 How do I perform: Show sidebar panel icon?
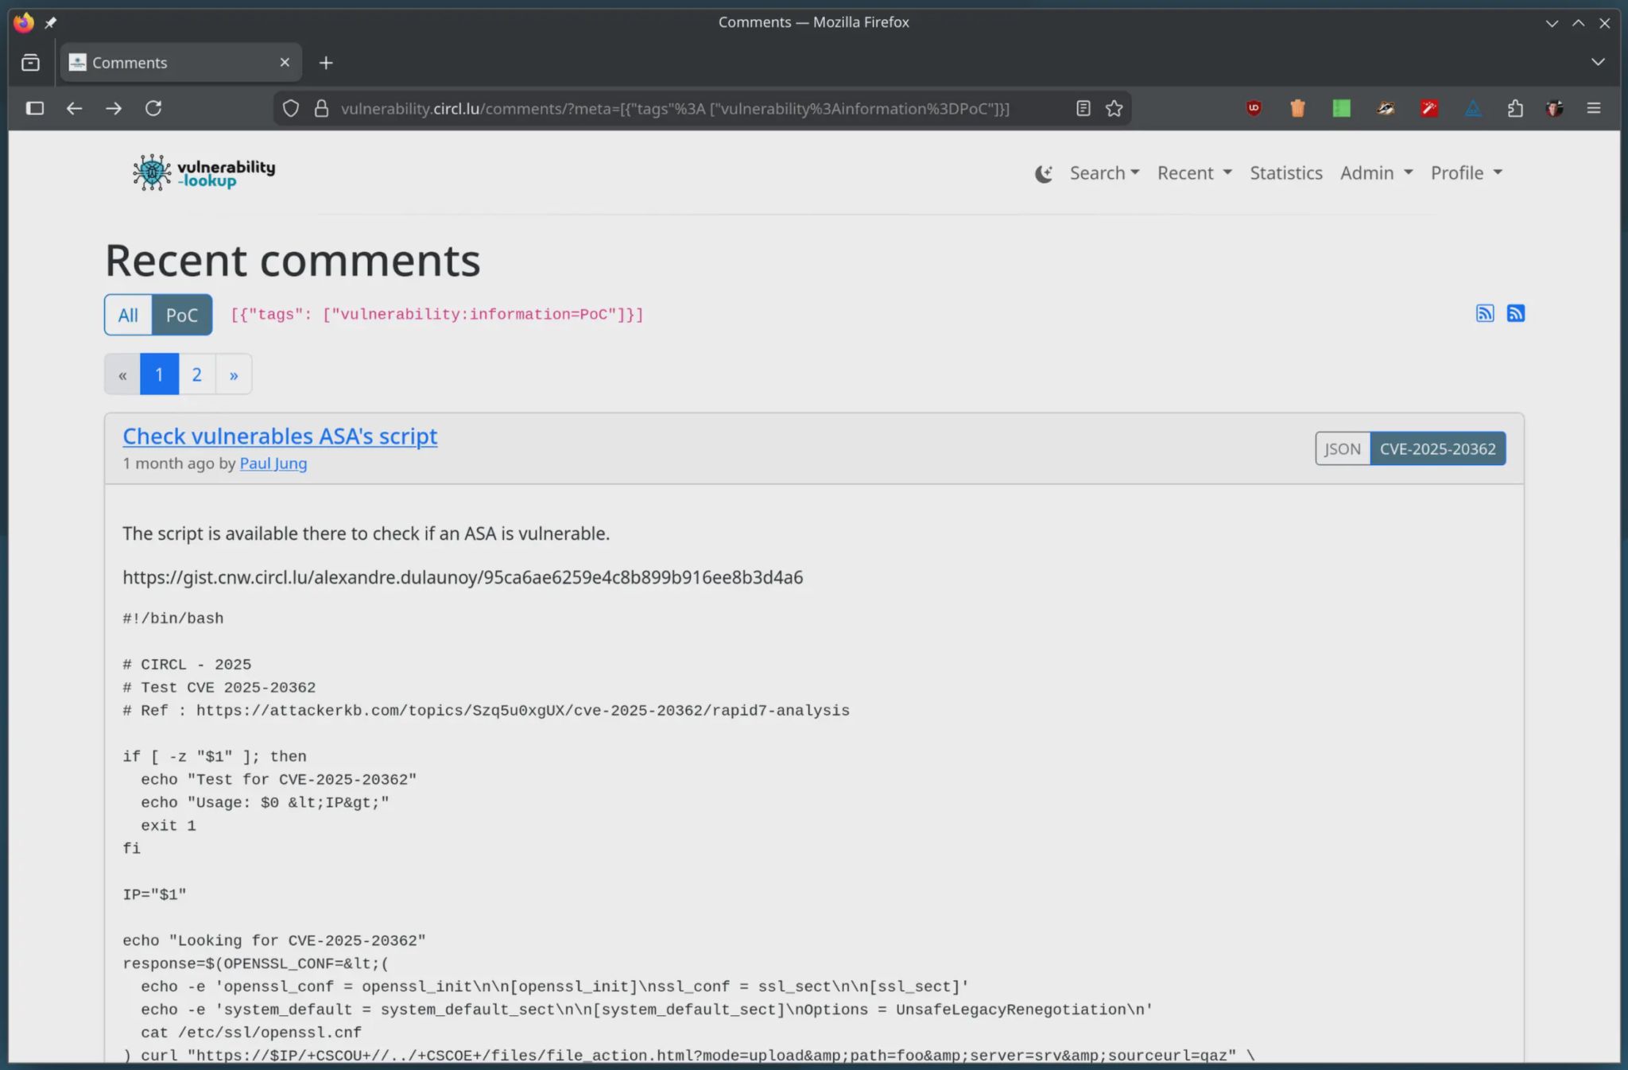[x=35, y=108]
